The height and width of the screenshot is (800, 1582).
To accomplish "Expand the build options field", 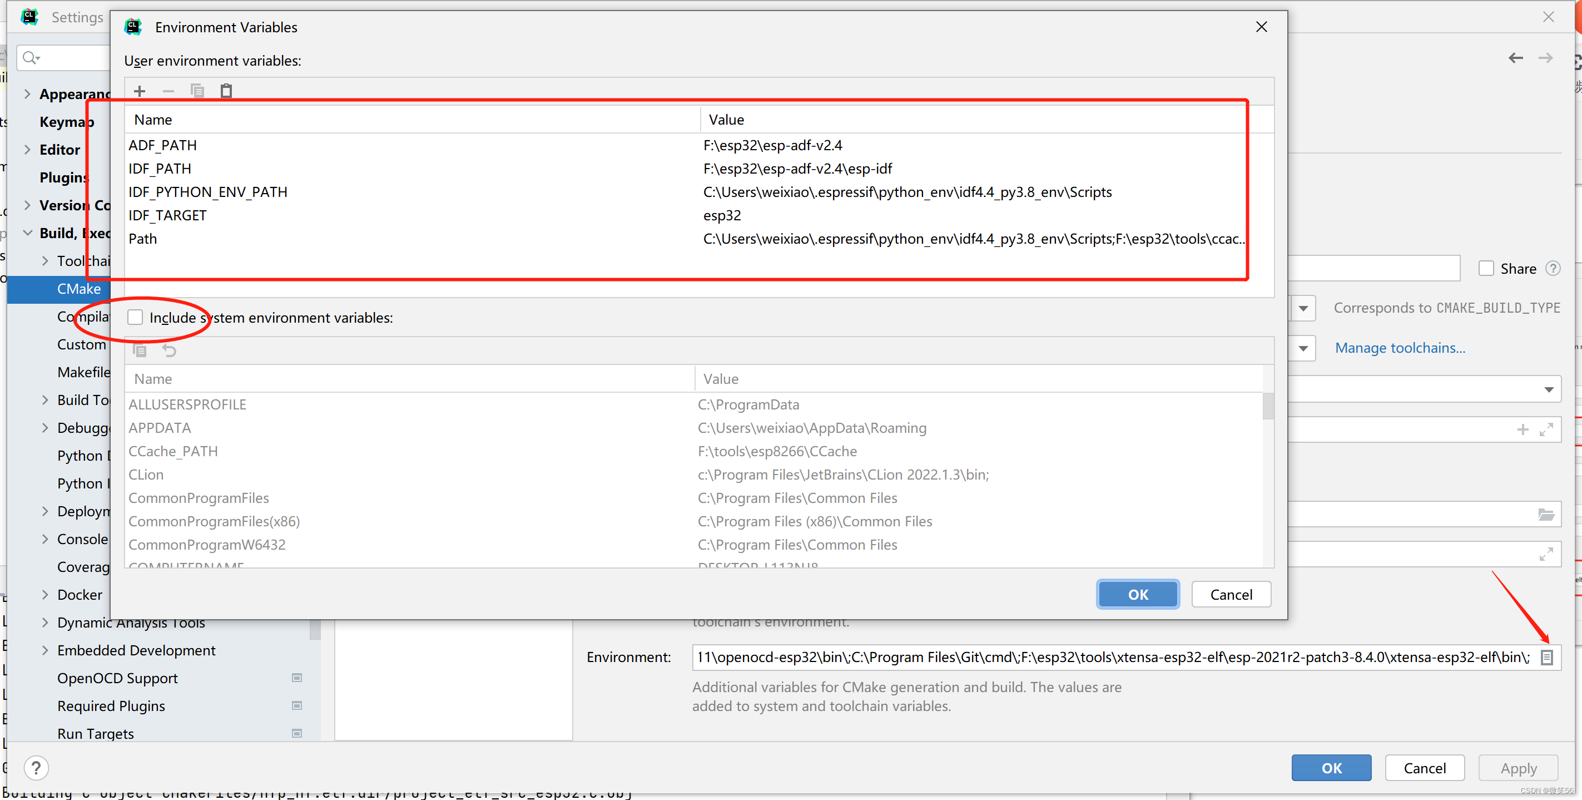I will [x=1546, y=554].
